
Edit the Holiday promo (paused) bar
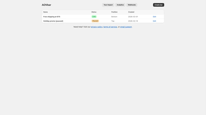pyautogui.click(x=154, y=21)
